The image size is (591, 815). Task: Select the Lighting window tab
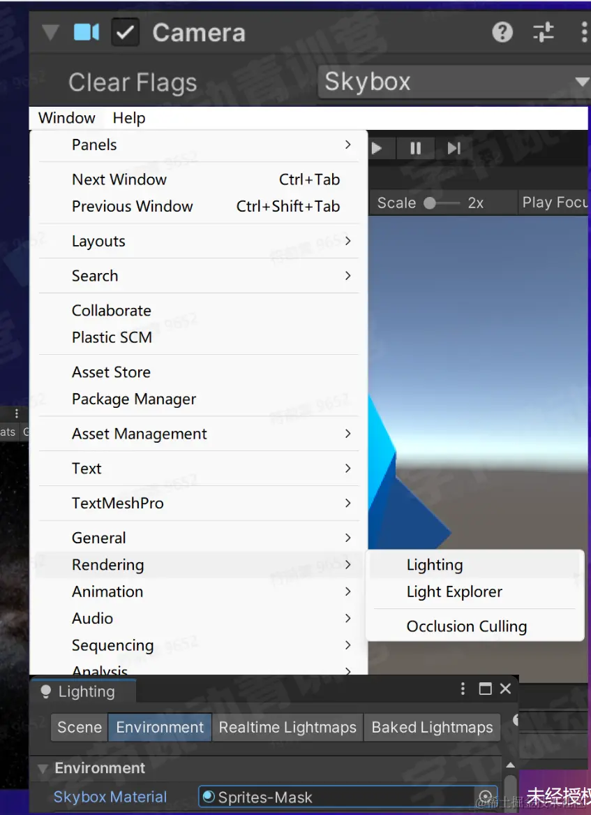click(83, 691)
